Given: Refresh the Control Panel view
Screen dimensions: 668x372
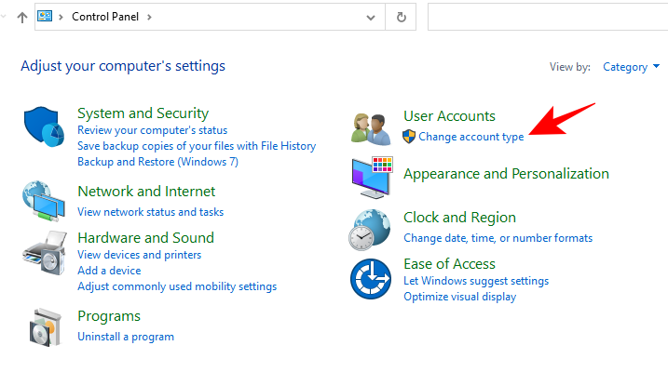Looking at the screenshot, I should point(401,17).
